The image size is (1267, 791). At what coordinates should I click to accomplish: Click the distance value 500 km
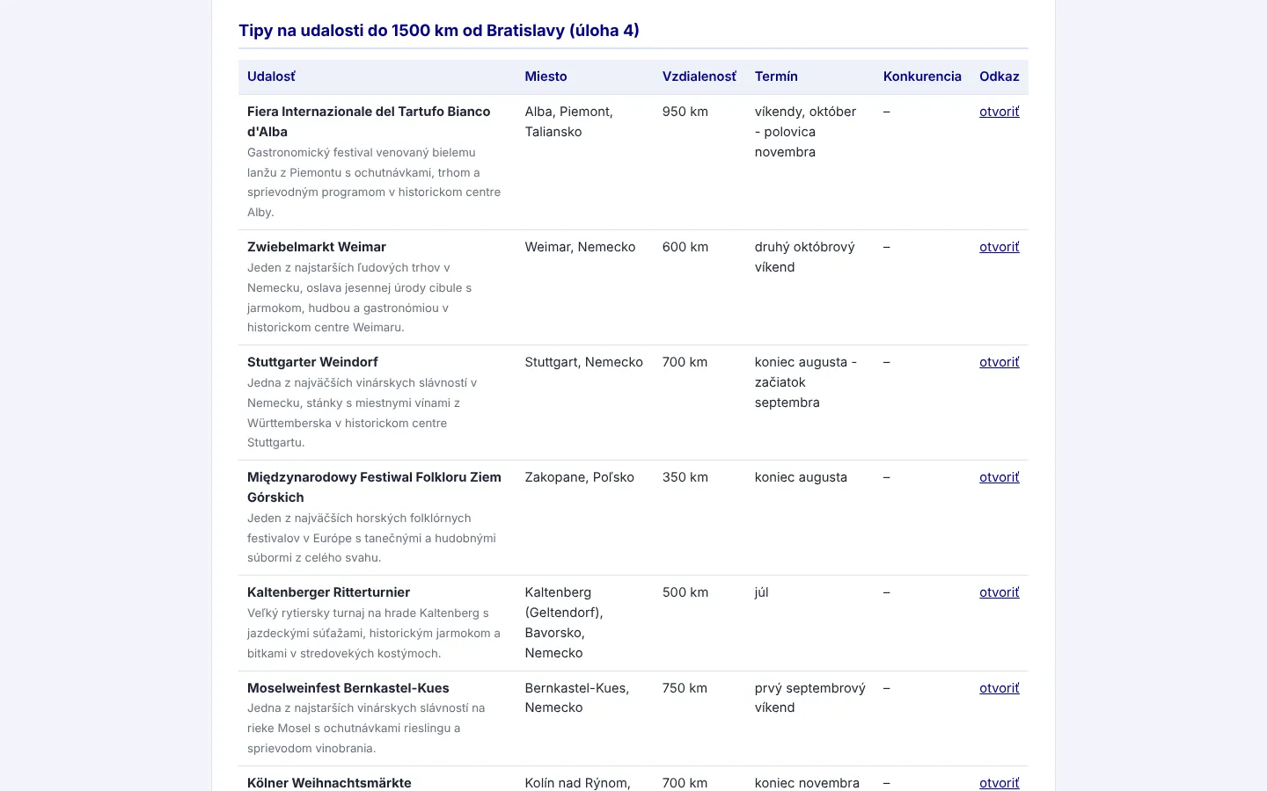pos(685,592)
